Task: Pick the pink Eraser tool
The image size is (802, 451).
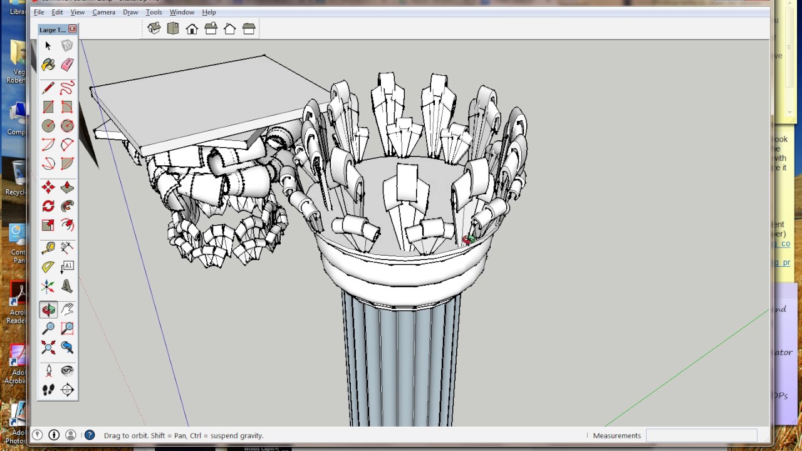Action: coord(67,65)
